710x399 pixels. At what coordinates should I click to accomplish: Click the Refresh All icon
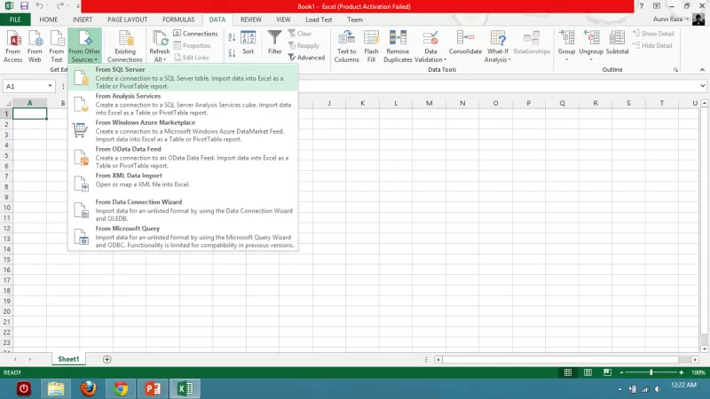coord(160,39)
